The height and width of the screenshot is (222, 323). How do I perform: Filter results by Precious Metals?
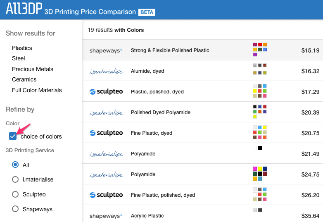click(x=33, y=69)
